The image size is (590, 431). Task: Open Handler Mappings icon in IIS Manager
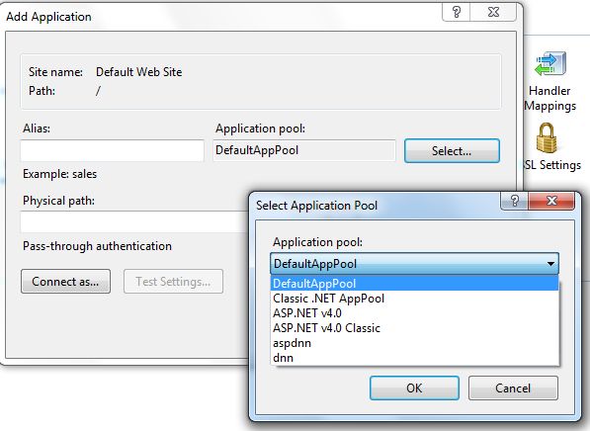(550, 64)
